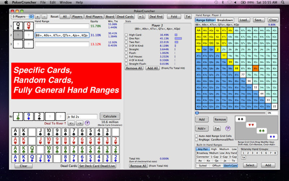Click the Load.. range button

245,20
